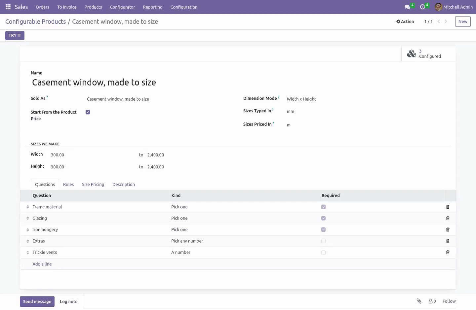The width and height of the screenshot is (476, 310).
Task: Open the conversations chat bubble icon
Action: coord(408,7)
